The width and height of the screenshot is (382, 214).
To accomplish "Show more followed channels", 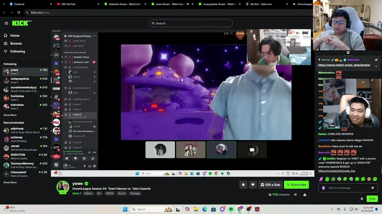I will (10, 115).
